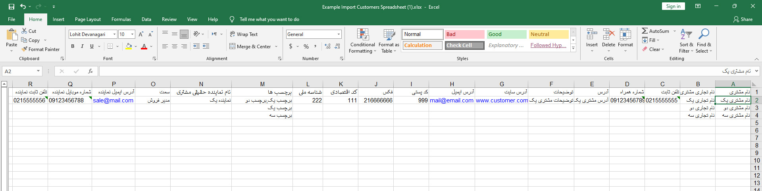Open the Fill menu
The image size is (762, 191).
[650, 40]
